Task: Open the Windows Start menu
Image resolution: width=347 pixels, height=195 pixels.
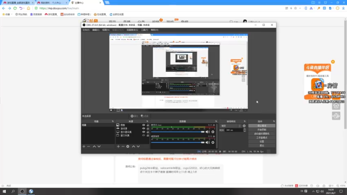Action: [x=4, y=191]
